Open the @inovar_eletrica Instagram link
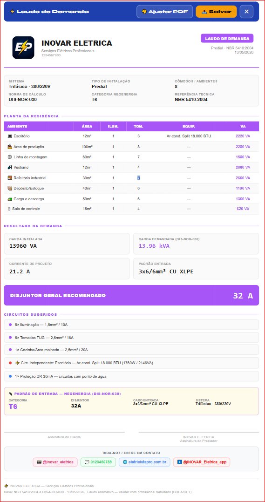 55,462
